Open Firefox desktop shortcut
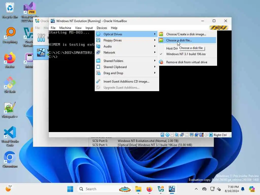Viewport: 260px width, 195px height. [x=10, y=60]
